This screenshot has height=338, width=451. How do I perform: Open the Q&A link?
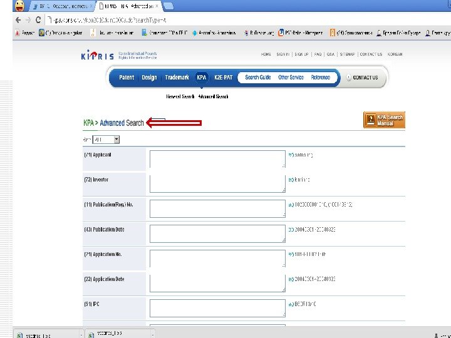pyautogui.click(x=331, y=54)
